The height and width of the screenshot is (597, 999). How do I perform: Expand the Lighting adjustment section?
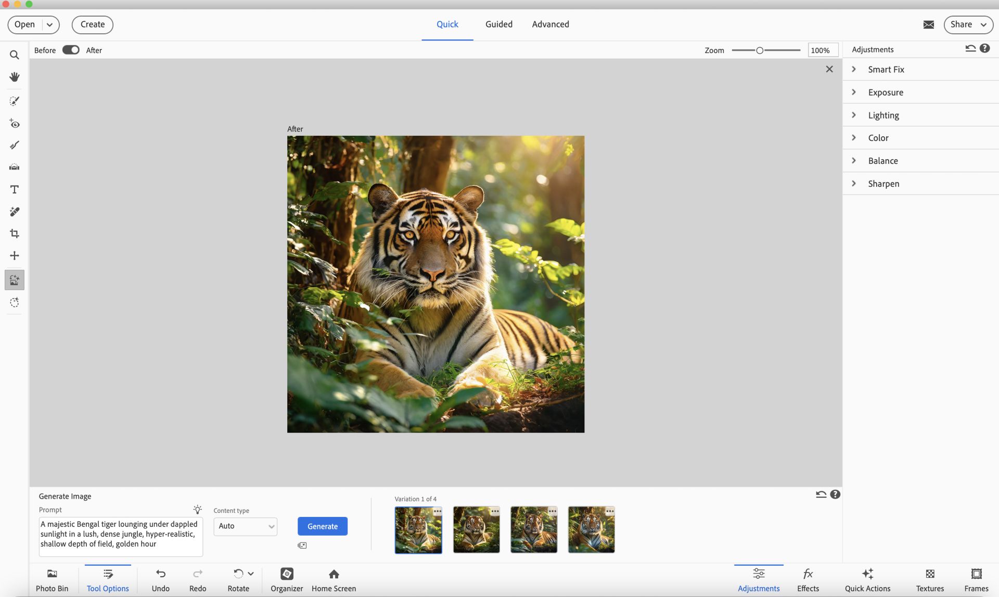(883, 115)
